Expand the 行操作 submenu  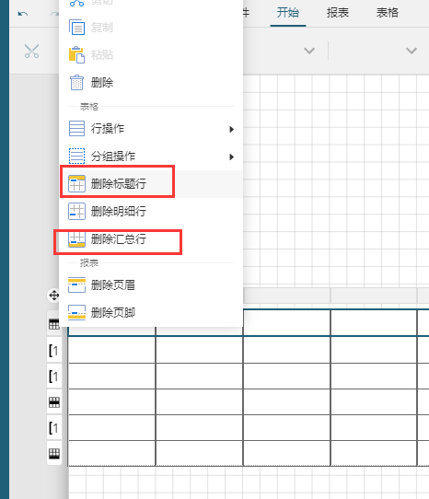[151, 129]
